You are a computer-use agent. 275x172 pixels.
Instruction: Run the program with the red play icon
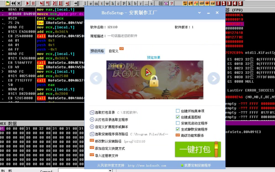[x=27, y=3]
